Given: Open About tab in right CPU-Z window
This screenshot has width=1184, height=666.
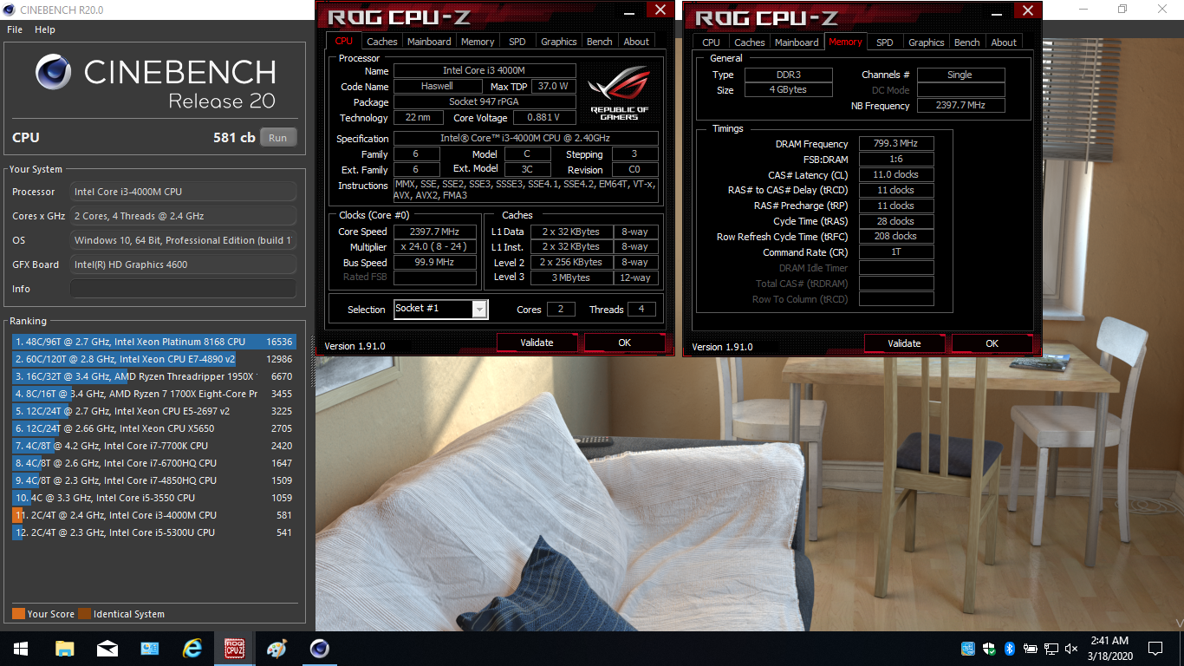Looking at the screenshot, I should (1004, 42).
